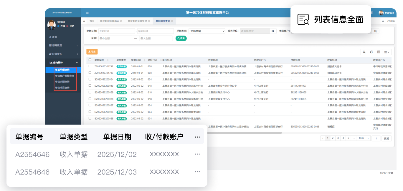
Task: Go to next page with › arrow
Action: (x=368, y=138)
